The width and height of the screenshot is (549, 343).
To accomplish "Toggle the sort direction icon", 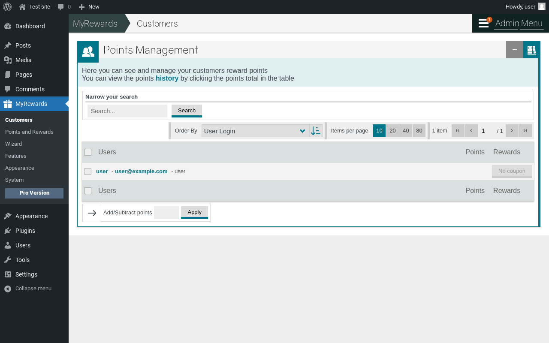I will (x=316, y=131).
